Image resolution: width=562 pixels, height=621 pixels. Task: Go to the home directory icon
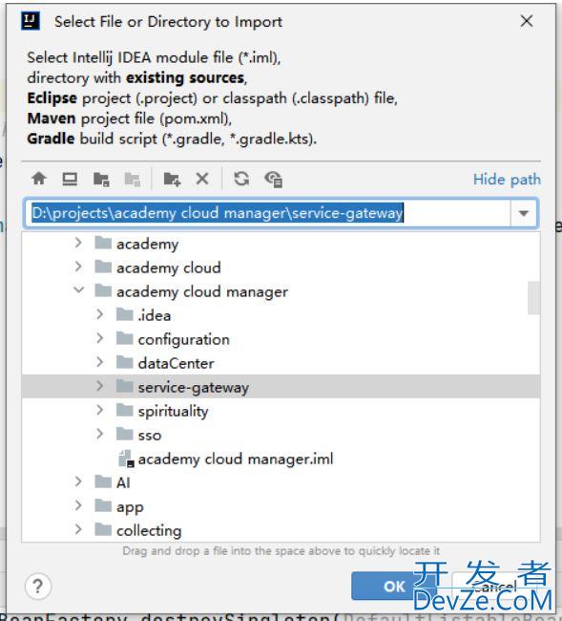39,179
